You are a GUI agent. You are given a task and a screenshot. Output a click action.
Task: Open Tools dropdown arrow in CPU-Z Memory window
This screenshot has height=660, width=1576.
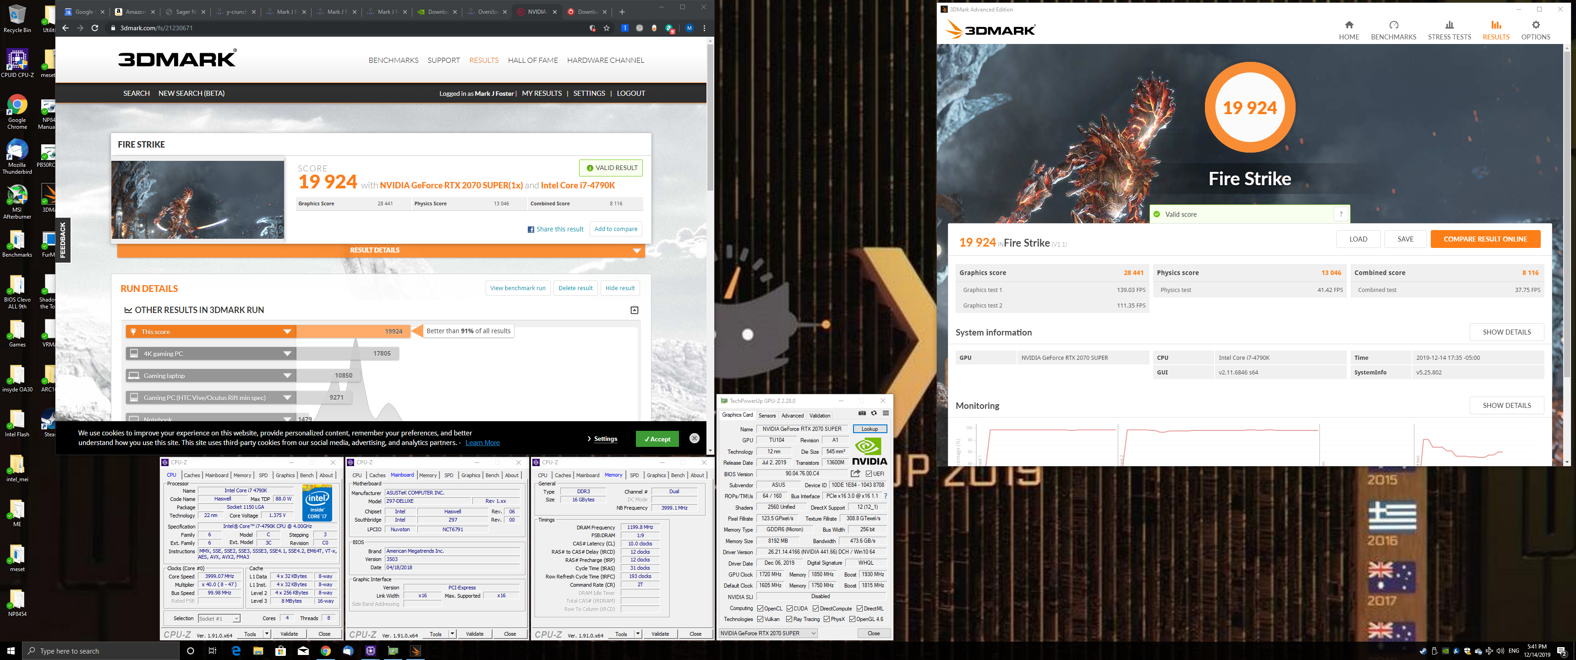point(637,634)
